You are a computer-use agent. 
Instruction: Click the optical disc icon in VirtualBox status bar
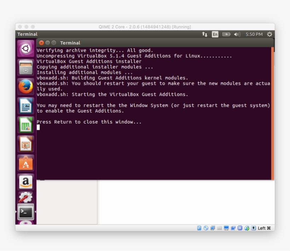[x=206, y=228]
